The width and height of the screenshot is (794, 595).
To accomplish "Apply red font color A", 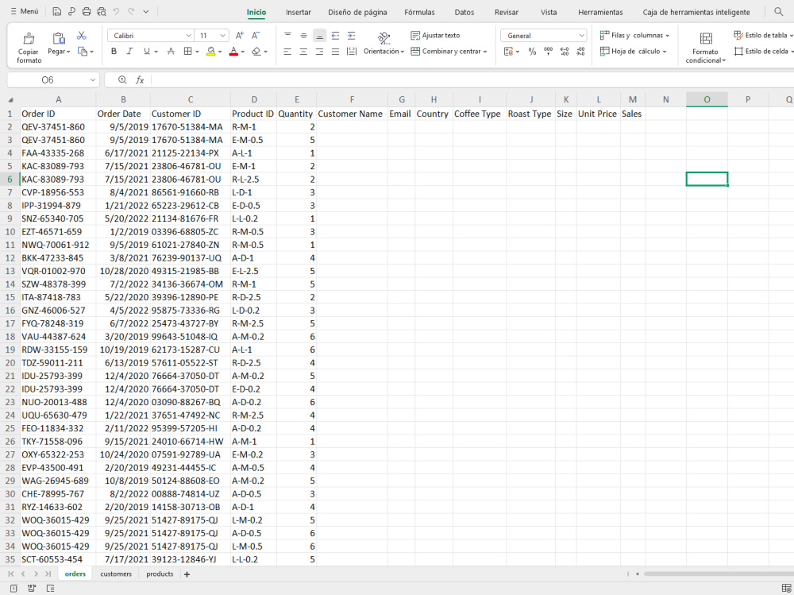I will coord(233,51).
